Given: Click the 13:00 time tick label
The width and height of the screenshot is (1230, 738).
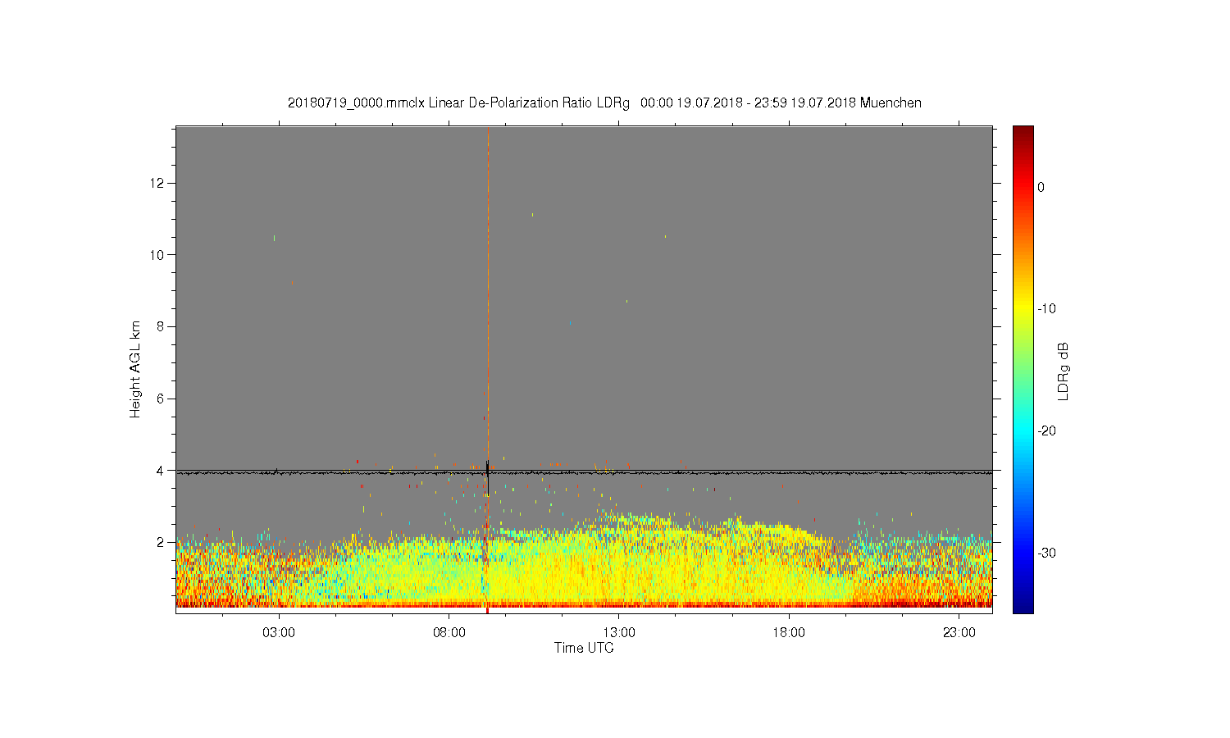Looking at the screenshot, I should (x=619, y=633).
